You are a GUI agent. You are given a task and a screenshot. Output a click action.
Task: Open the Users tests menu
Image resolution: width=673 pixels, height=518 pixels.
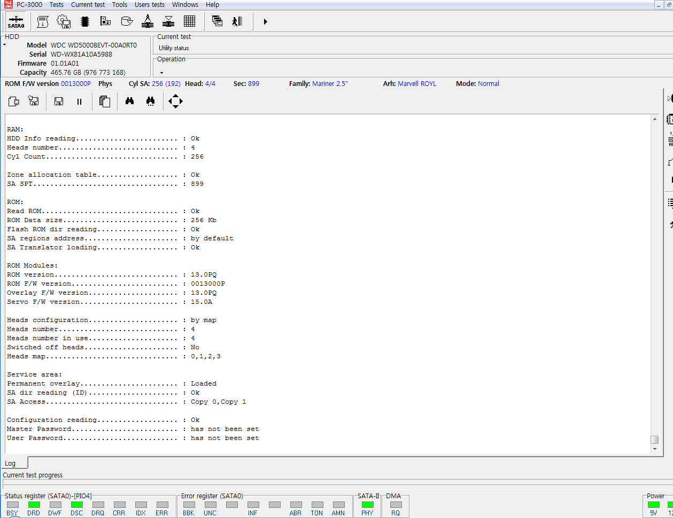[149, 4]
